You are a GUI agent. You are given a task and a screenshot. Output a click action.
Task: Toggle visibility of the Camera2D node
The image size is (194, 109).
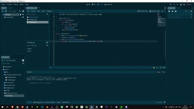(23, 17)
